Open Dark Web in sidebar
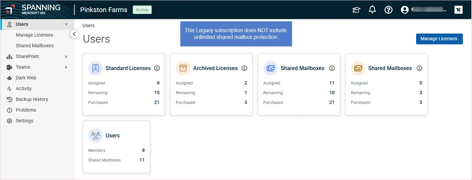472x180 pixels. click(26, 78)
